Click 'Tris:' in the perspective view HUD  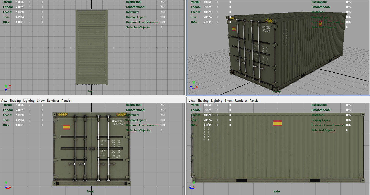click(x=194, y=17)
